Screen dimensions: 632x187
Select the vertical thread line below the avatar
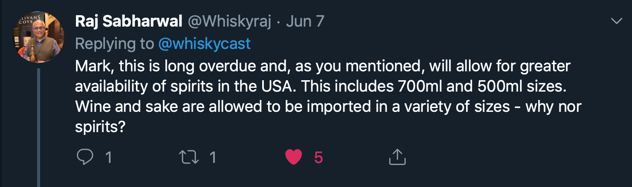pos(39,127)
